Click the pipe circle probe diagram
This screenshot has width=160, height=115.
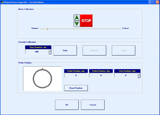pyautogui.click(x=42, y=79)
